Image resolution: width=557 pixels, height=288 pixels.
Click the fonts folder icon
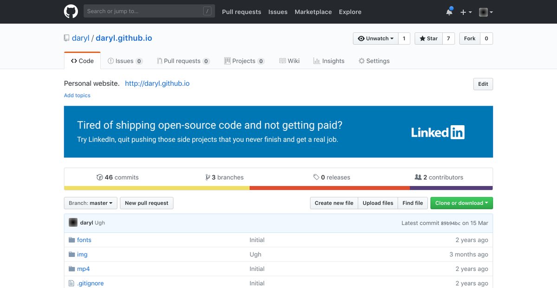click(x=71, y=240)
